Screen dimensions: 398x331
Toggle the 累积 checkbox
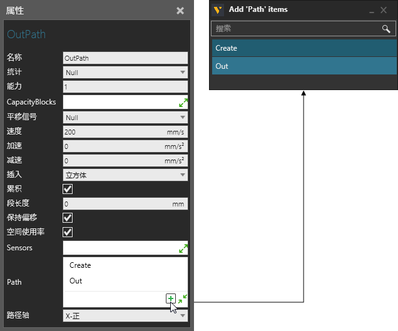pos(68,189)
